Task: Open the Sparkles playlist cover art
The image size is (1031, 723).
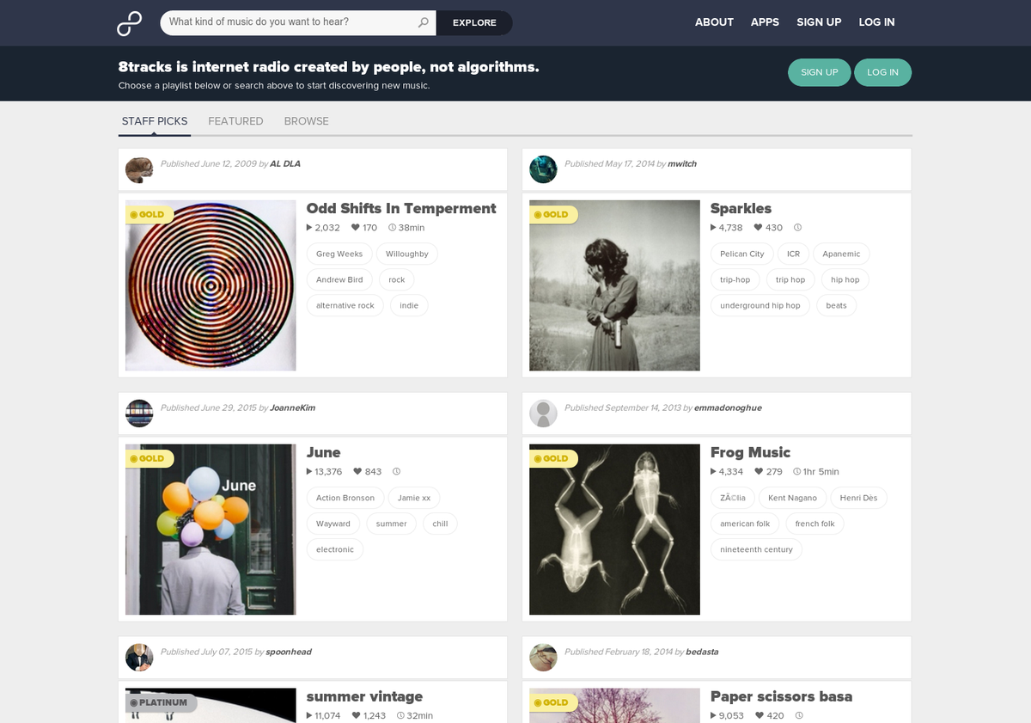Action: pos(614,285)
